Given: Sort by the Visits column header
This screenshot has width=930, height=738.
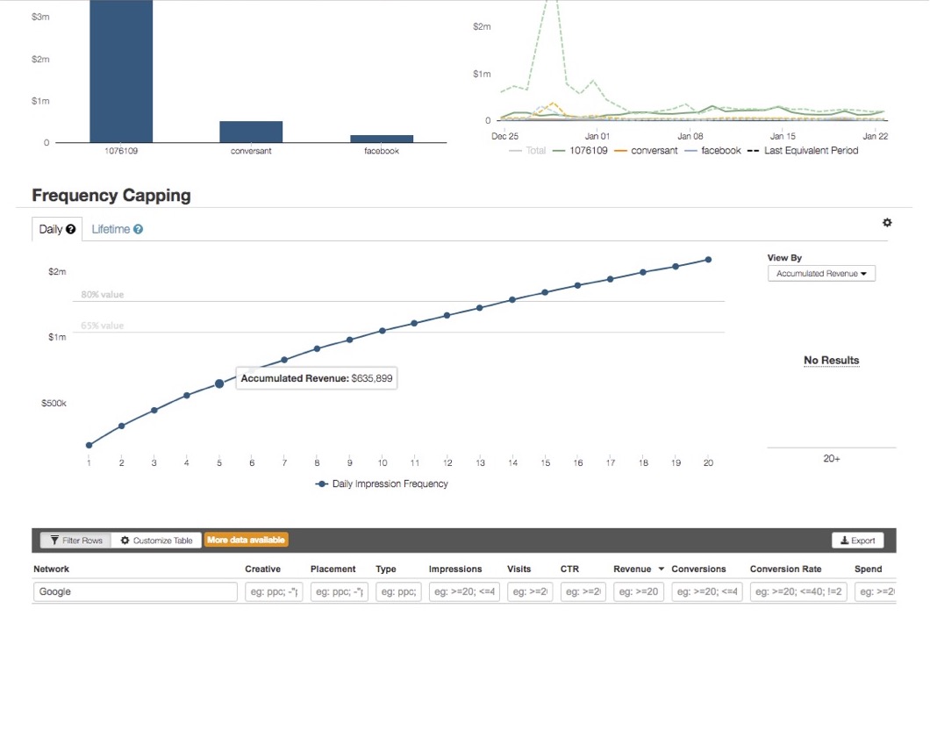Looking at the screenshot, I should point(519,569).
